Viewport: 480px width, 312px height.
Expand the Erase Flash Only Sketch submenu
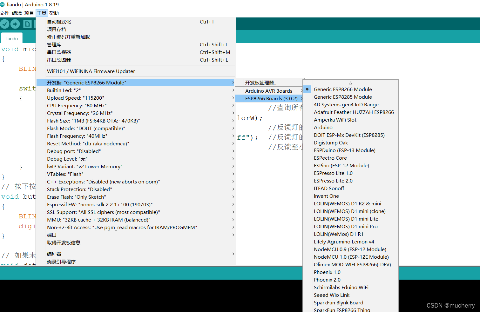136,197
